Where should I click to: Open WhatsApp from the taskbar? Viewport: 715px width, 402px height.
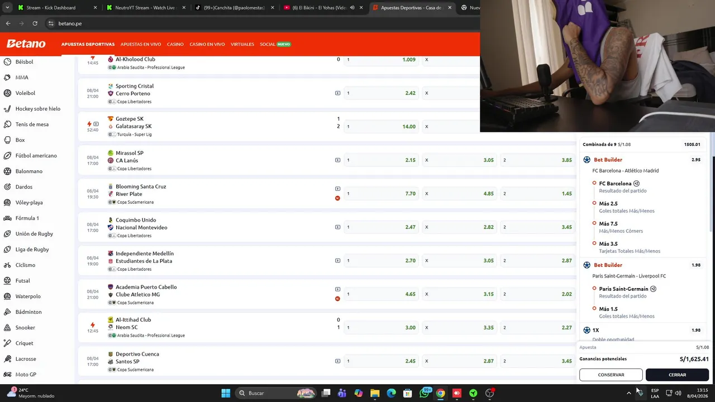(425, 393)
